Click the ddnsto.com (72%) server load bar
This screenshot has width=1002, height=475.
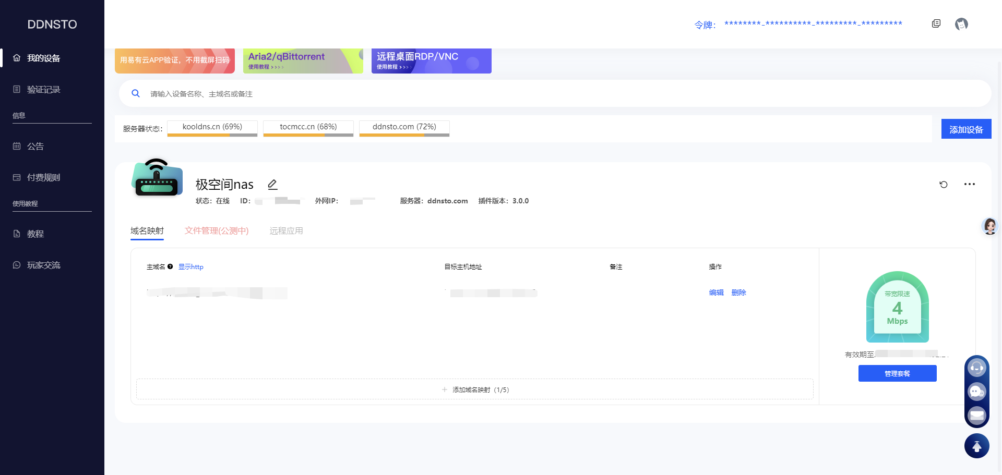coord(404,128)
